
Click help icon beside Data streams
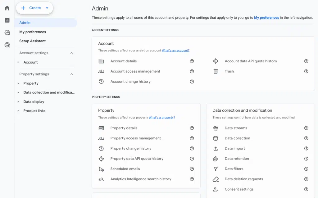306,128
